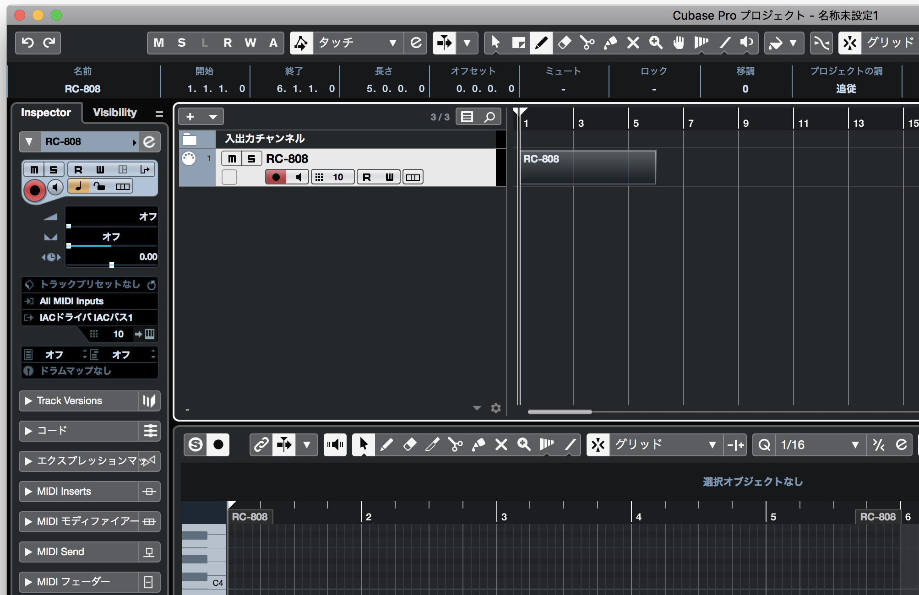
Task: Solo the RC-808 track in track list
Action: [251, 159]
